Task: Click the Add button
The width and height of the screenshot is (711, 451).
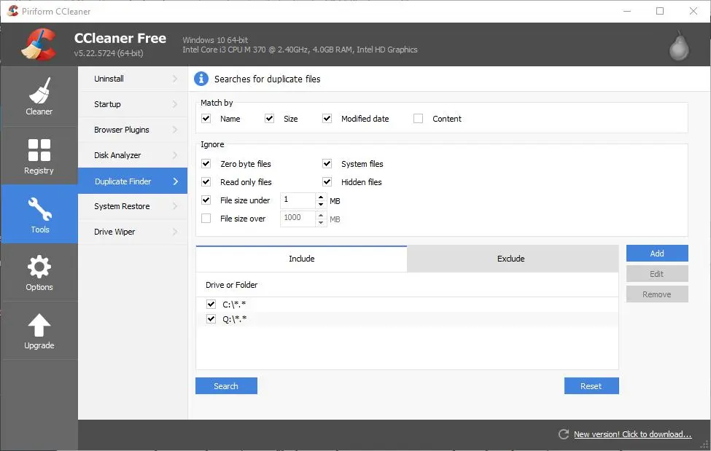Action: [657, 254]
